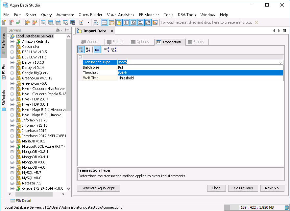This screenshot has width=290, height=211.
Task: Open the DBA Tools menu
Action: [x=187, y=15]
